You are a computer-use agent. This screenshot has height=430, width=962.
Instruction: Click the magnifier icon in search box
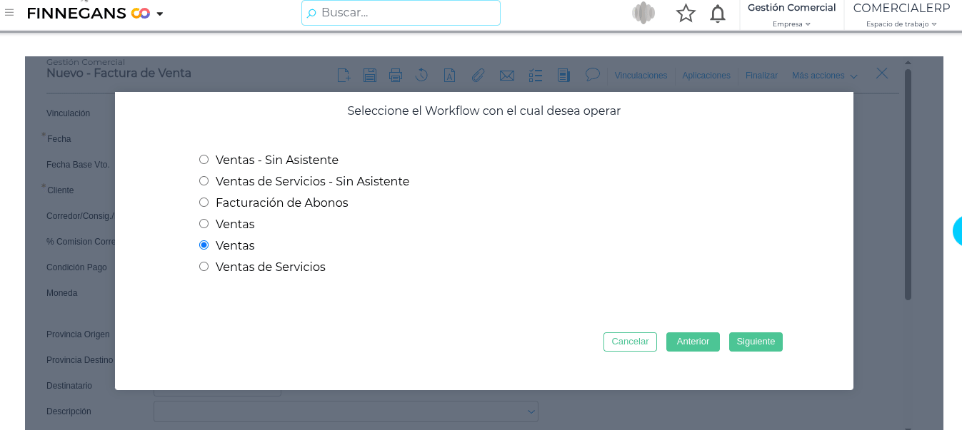[x=311, y=13]
